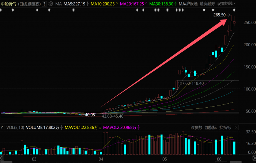Click 设置均线 to configure moving averages
This screenshot has width=256, height=163.
225,4
